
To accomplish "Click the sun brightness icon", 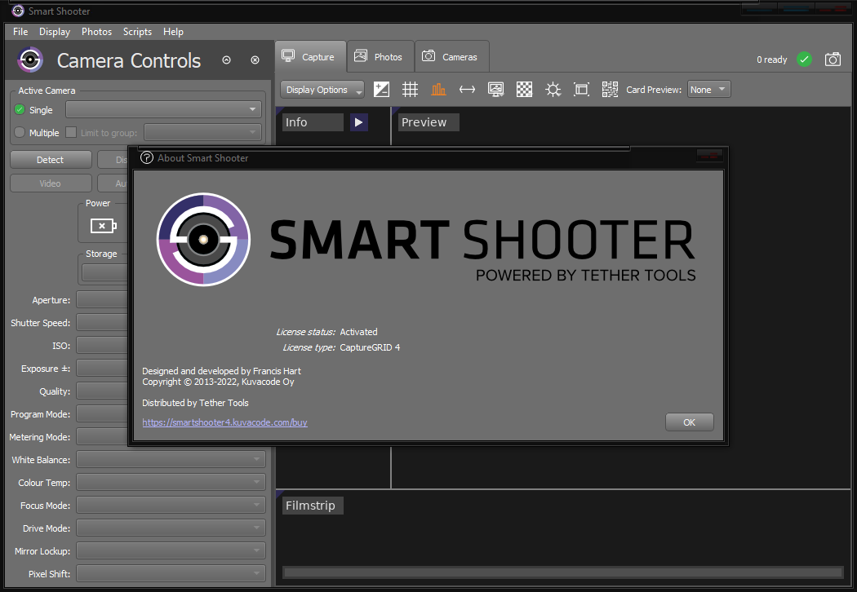I will [x=553, y=89].
